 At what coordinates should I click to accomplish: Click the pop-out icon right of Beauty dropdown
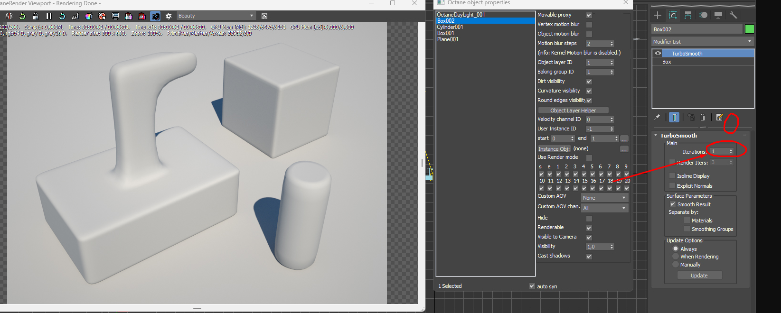[x=264, y=16]
